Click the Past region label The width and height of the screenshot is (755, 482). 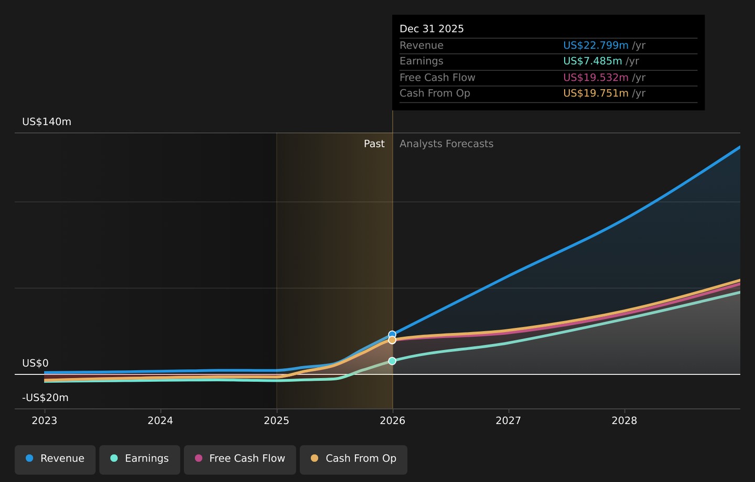374,144
